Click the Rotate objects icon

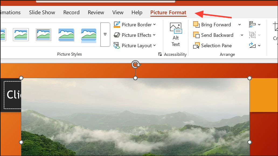point(253,45)
